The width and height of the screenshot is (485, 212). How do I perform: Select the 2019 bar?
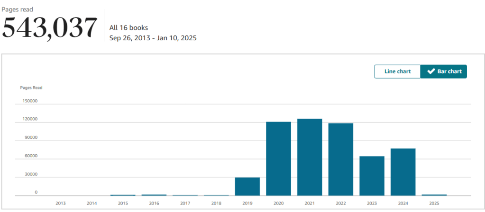247,186
